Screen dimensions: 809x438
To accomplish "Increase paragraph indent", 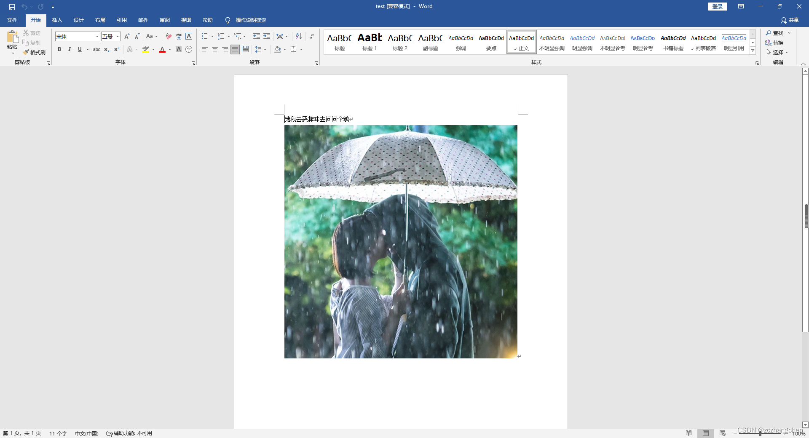I will (266, 37).
